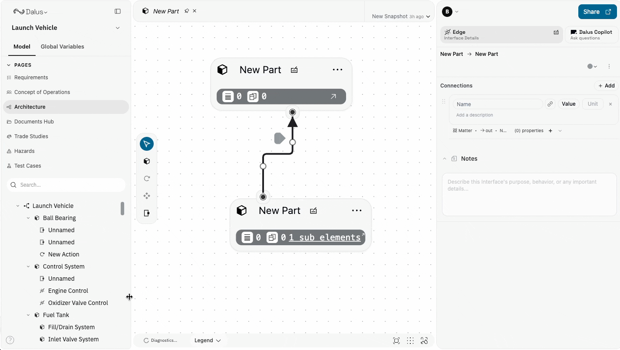Image resolution: width=620 pixels, height=350 pixels.
Task: Click the upper New Part's sub-elements count icon
Action: [253, 97]
